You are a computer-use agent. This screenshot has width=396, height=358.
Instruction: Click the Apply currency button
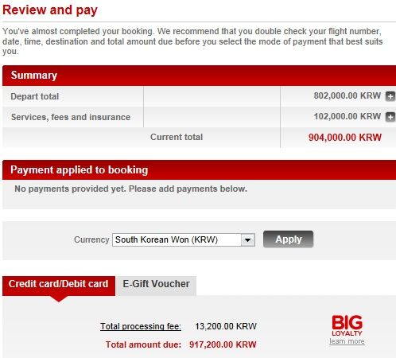(288, 239)
